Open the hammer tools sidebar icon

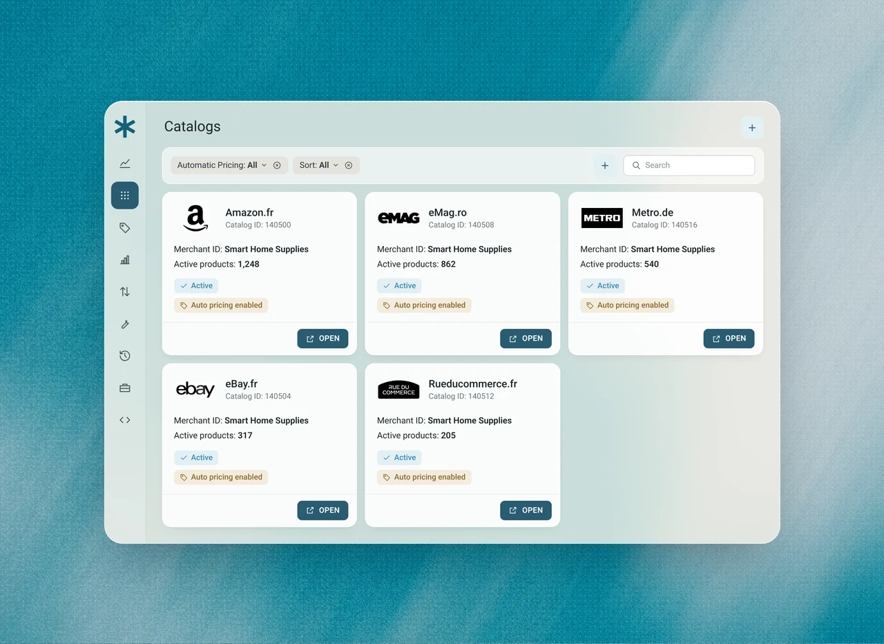(x=125, y=324)
